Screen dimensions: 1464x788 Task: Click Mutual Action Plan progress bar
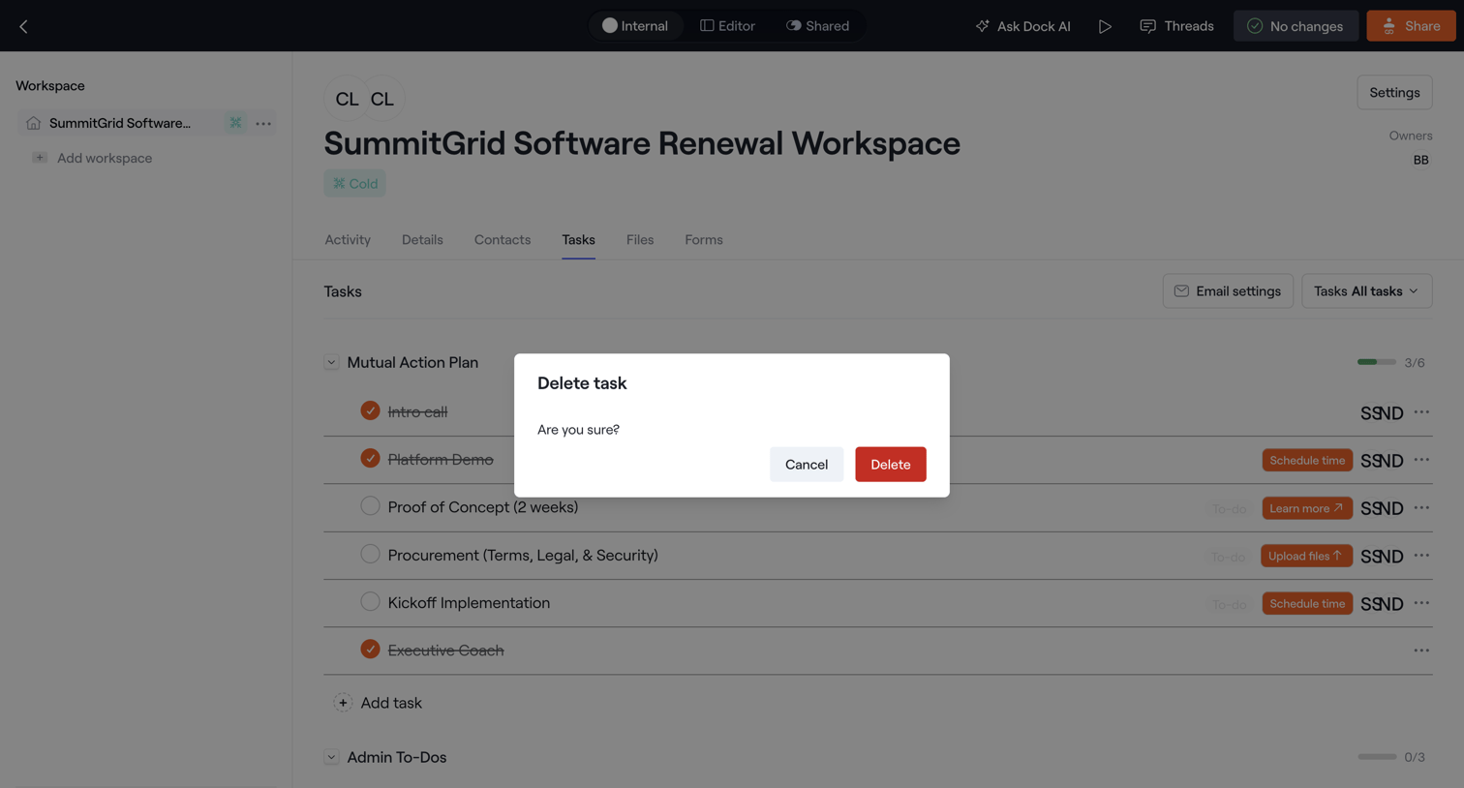(x=1377, y=362)
